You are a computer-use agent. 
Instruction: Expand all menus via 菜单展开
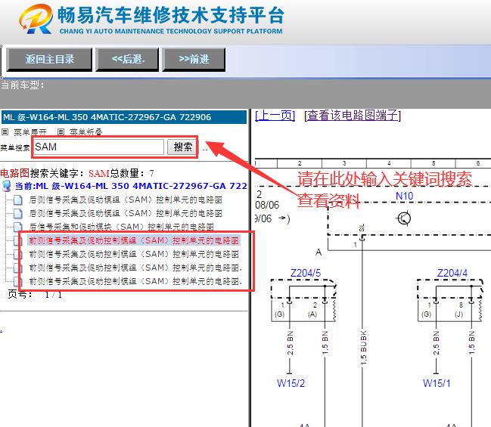[30, 132]
